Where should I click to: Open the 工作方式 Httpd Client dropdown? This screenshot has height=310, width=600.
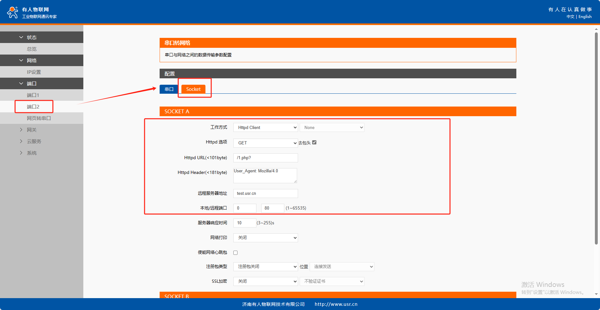click(265, 127)
